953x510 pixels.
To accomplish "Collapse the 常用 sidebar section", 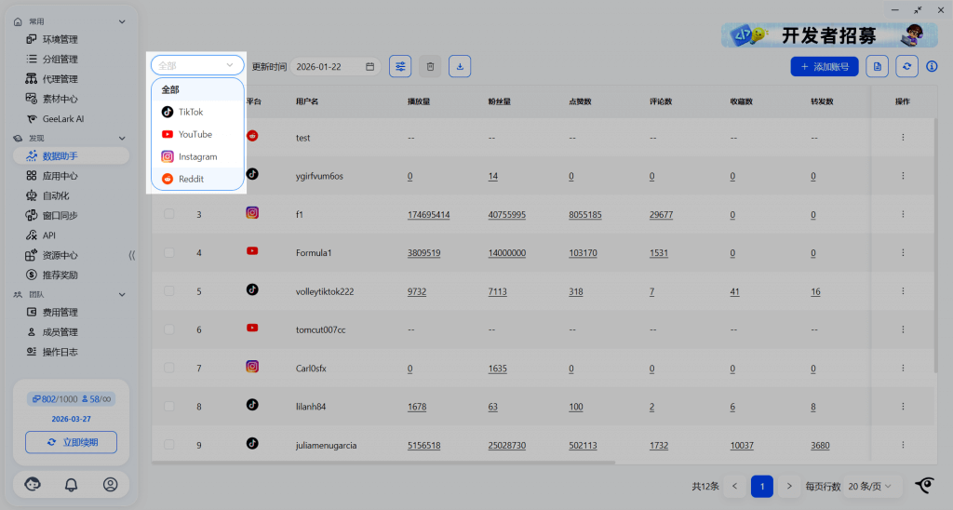I will tap(122, 20).
